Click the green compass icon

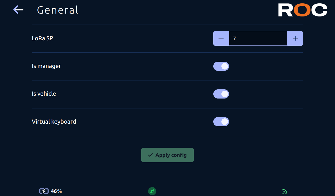pyautogui.click(x=152, y=191)
